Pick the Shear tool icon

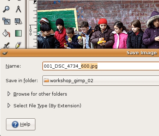click(x=18, y=21)
